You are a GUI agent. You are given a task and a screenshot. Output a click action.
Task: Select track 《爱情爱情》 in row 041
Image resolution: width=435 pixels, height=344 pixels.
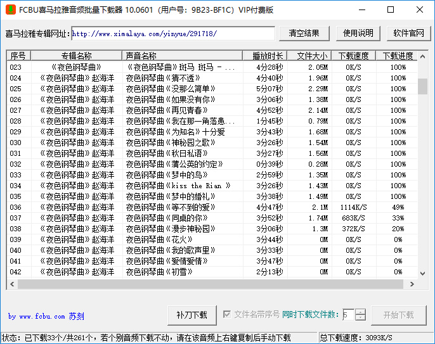(167, 262)
